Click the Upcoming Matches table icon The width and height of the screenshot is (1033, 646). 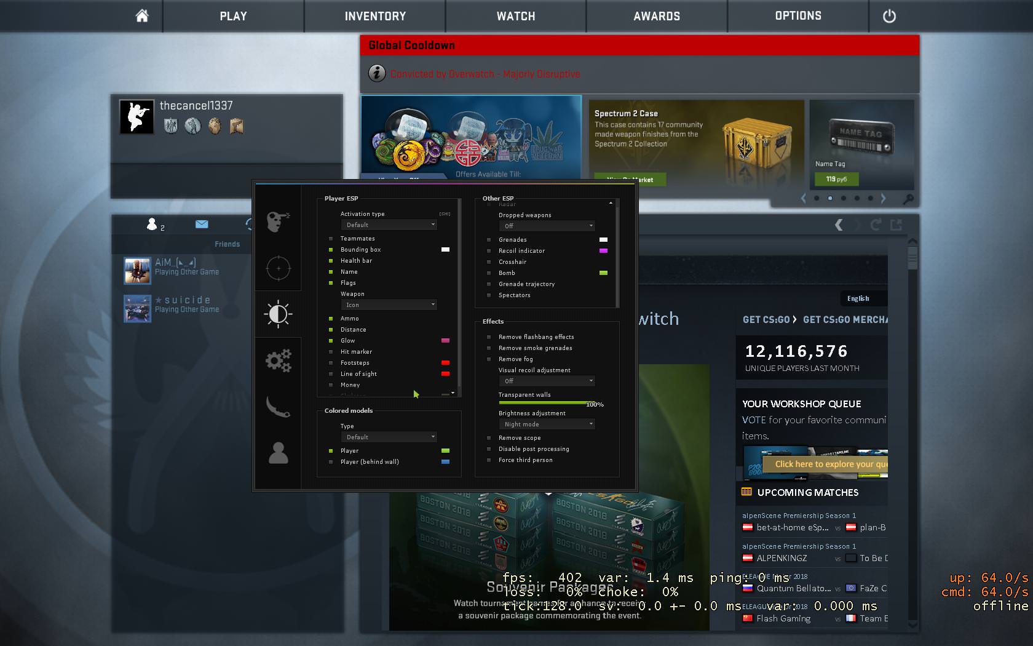pos(746,492)
